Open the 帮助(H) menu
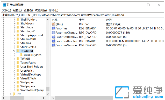This screenshot has height=100, width=165. pos(54,10)
